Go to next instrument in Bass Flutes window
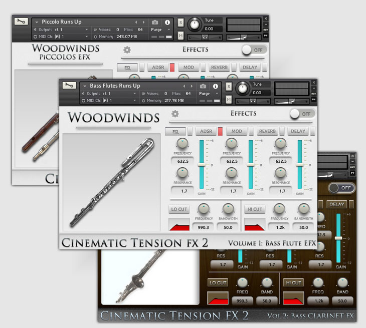Viewport: 366px width, 328px height. point(192,86)
